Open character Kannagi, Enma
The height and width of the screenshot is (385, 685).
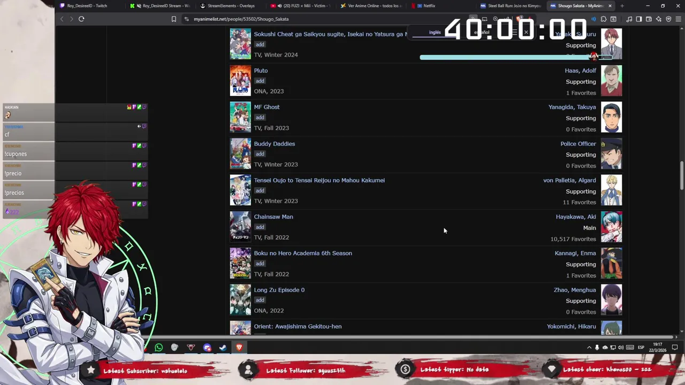(x=575, y=253)
